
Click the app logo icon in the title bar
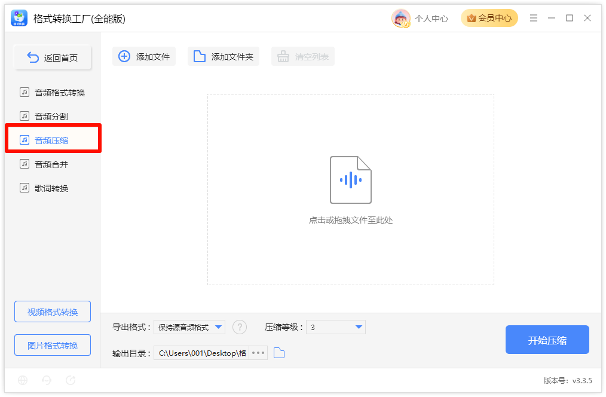point(19,18)
